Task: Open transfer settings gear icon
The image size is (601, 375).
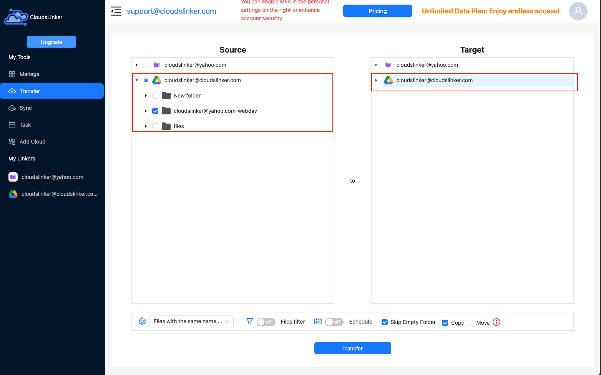Action: pos(142,321)
